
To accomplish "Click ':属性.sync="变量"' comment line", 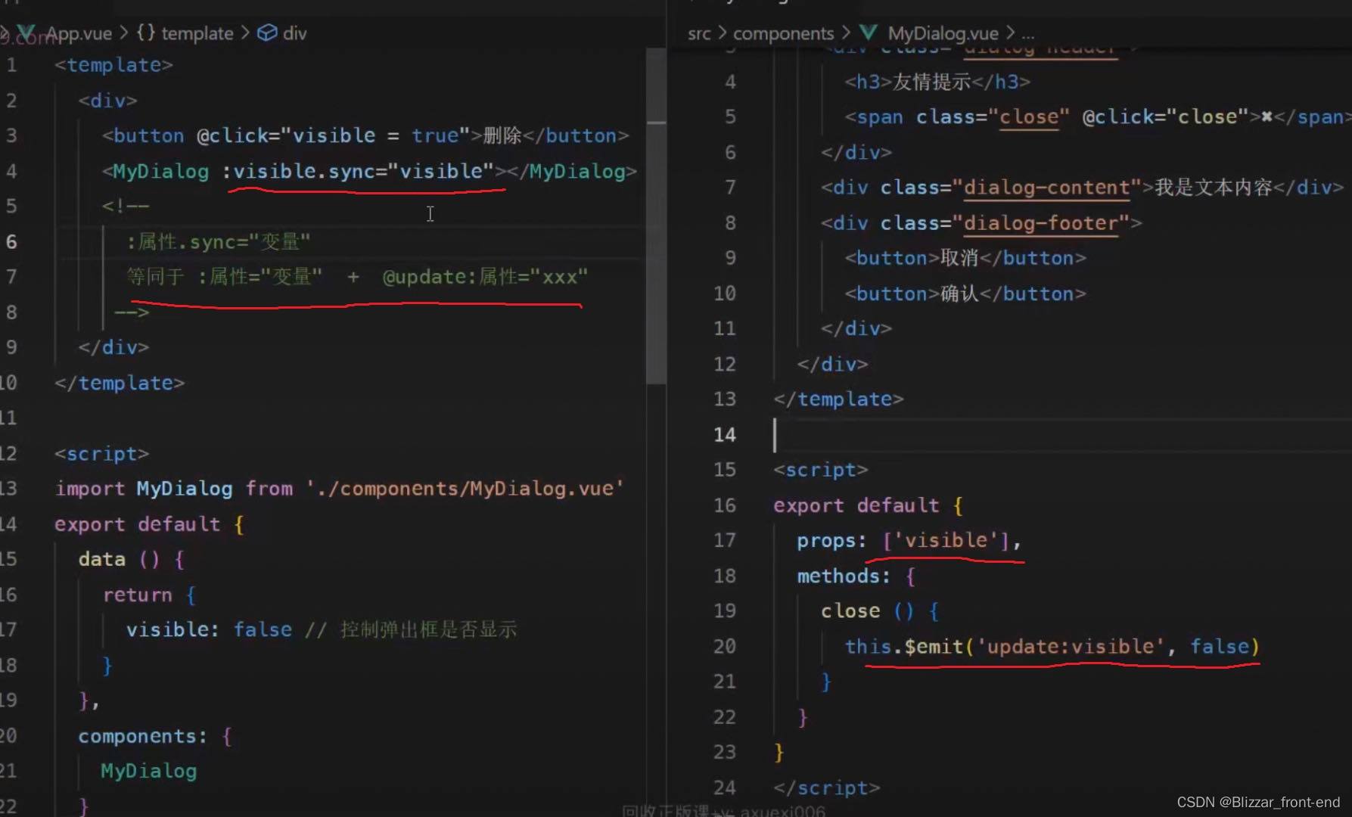I will (218, 241).
